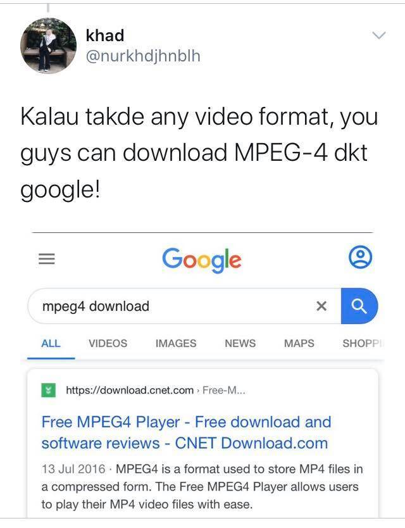405x528 pixels.
Task: Click the 13 Jul 2016 result snippet
Action: [202, 487]
